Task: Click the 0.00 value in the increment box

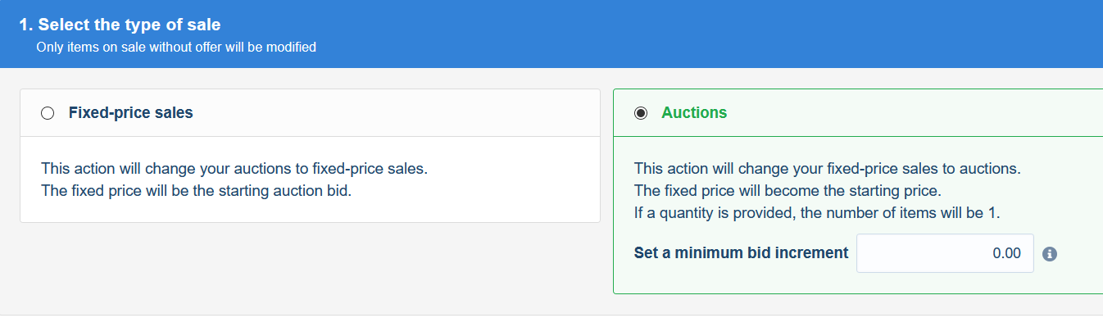Action: pos(1006,253)
